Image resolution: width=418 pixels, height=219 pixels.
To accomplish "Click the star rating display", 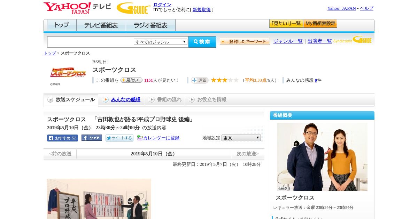I will [x=225, y=80].
